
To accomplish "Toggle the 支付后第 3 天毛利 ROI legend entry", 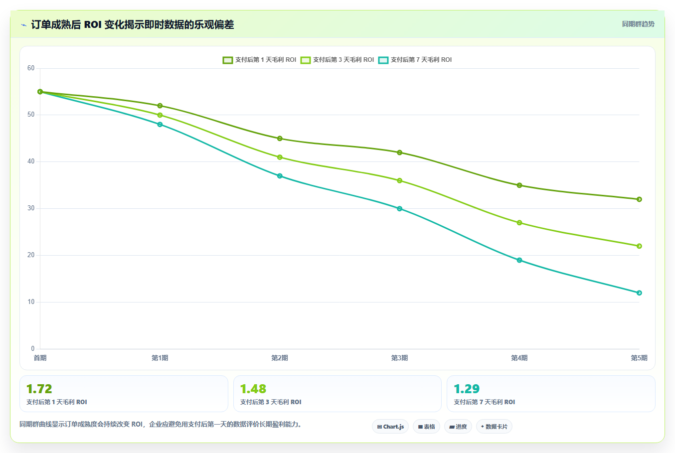I will (337, 60).
